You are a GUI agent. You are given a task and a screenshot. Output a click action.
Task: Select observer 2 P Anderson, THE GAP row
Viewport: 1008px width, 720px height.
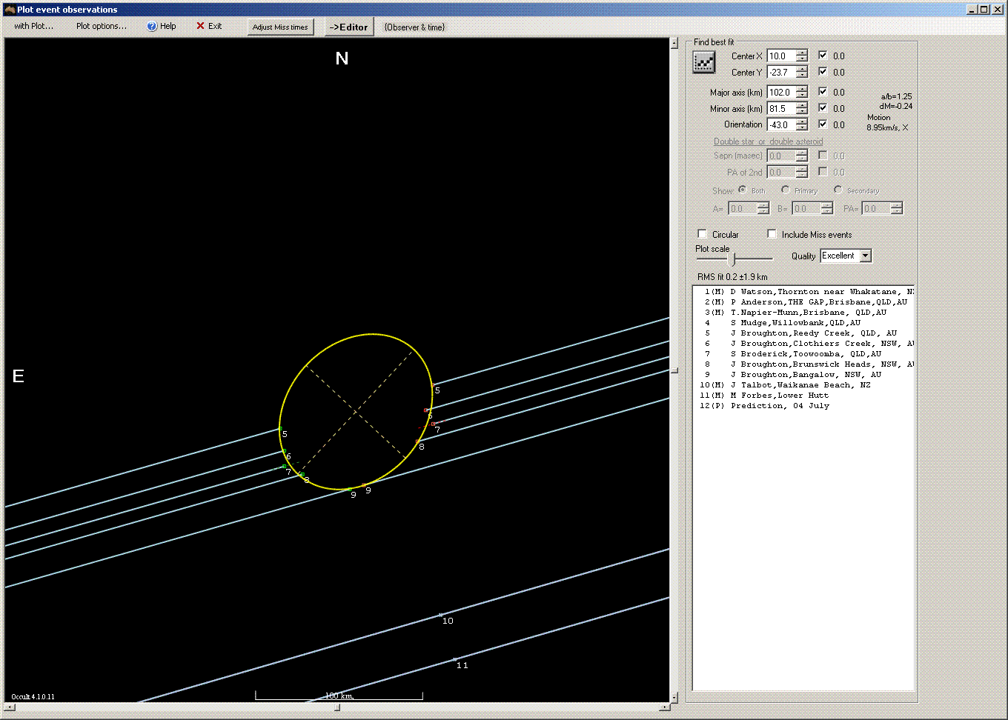(803, 302)
